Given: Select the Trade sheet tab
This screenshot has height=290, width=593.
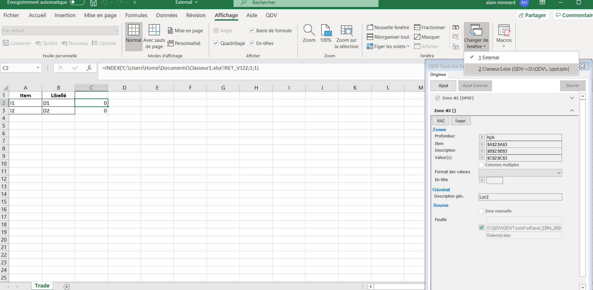Looking at the screenshot, I should pyautogui.click(x=42, y=286).
